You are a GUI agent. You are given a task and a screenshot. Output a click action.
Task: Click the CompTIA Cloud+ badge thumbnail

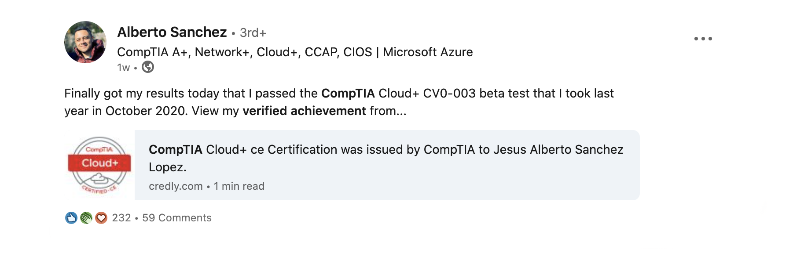[x=99, y=165]
